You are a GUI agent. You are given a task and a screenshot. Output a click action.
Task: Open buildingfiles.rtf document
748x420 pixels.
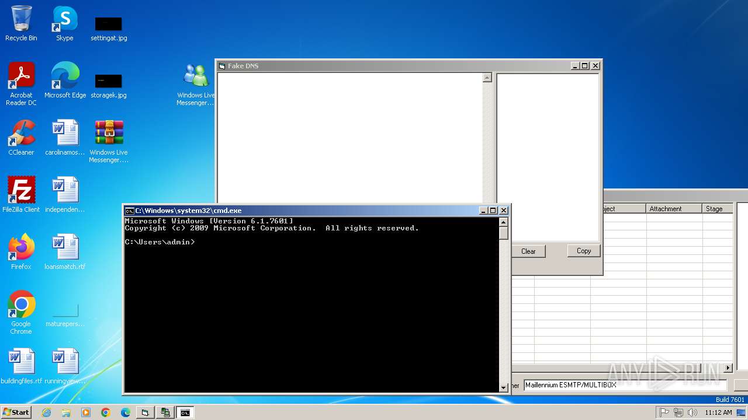[22, 366]
